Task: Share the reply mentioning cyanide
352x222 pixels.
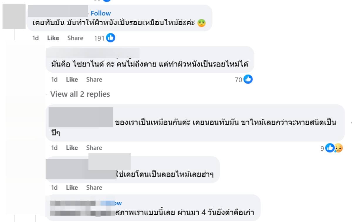Action: pos(94,79)
